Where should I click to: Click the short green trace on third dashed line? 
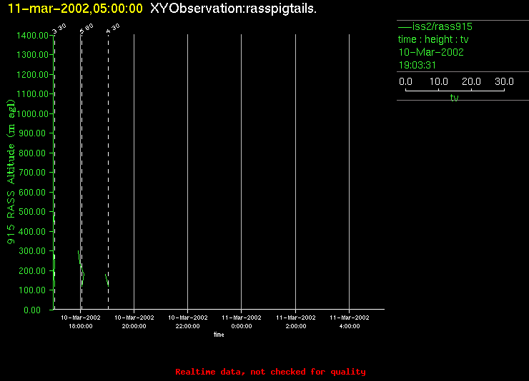(x=107, y=280)
